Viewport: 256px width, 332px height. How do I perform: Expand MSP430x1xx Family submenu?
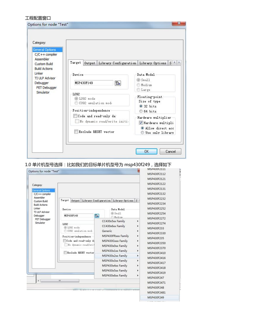pyautogui.click(x=117, y=251)
